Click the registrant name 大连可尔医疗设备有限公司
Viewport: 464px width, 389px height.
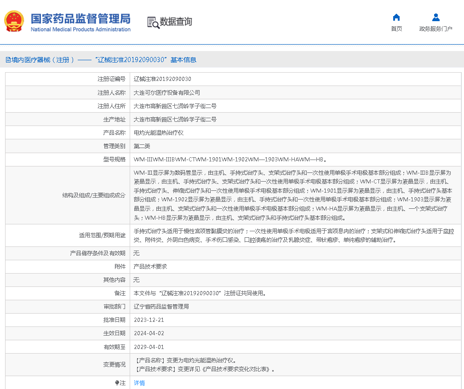(167, 93)
